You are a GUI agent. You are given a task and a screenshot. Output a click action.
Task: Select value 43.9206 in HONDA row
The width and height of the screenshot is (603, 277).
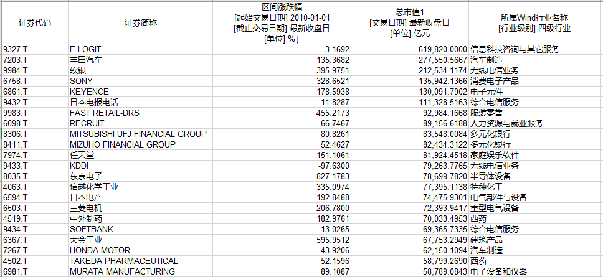(x=282, y=250)
